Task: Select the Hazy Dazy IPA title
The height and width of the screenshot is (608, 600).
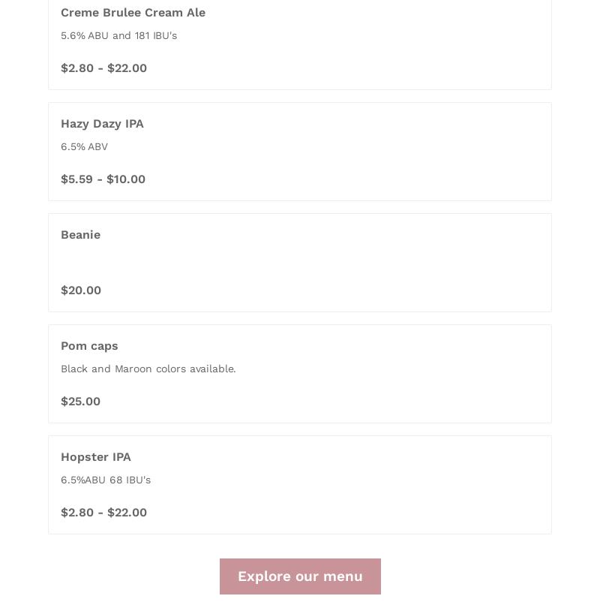Action: click(x=102, y=124)
